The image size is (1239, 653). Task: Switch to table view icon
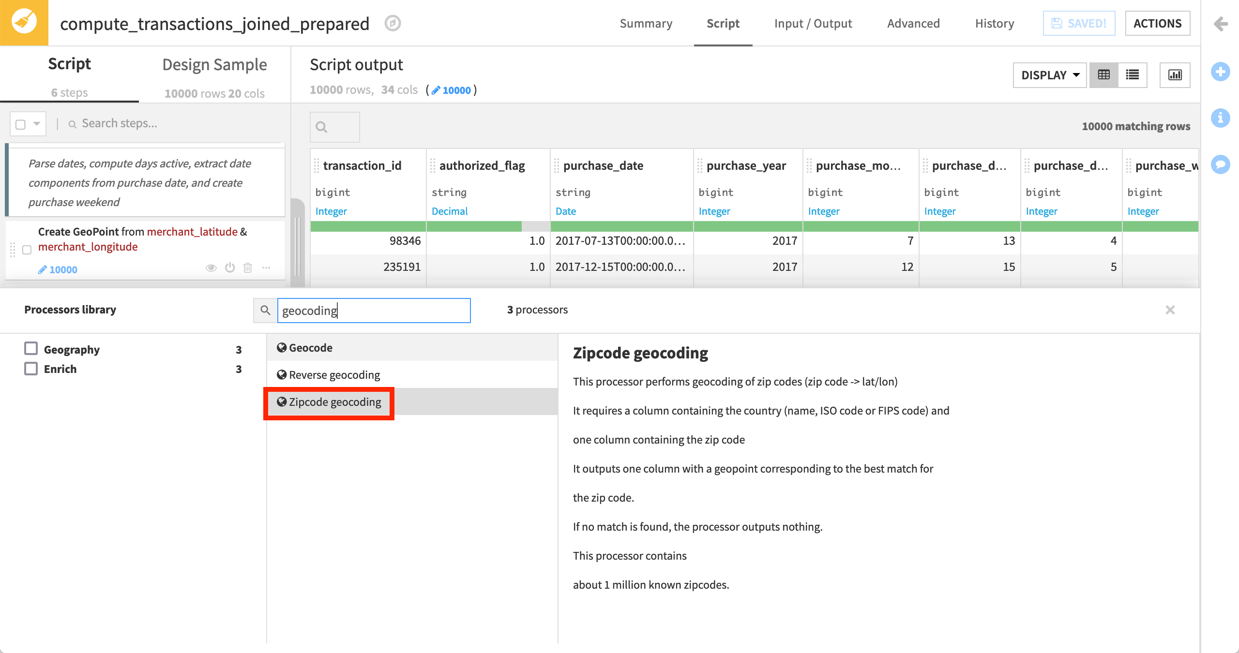[x=1104, y=75]
